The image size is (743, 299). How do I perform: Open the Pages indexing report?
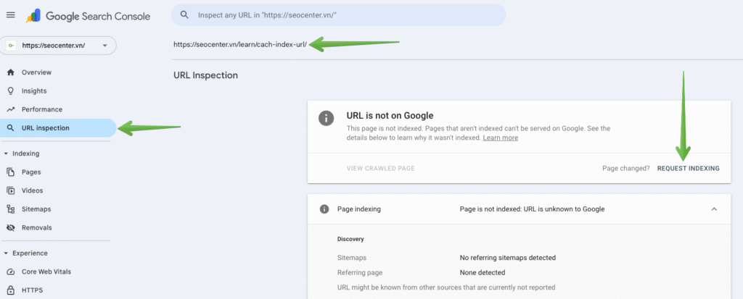[31, 172]
